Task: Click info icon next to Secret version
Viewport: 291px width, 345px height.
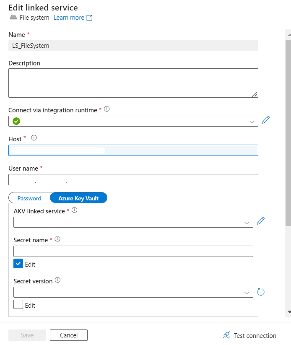Action: pos(58,280)
